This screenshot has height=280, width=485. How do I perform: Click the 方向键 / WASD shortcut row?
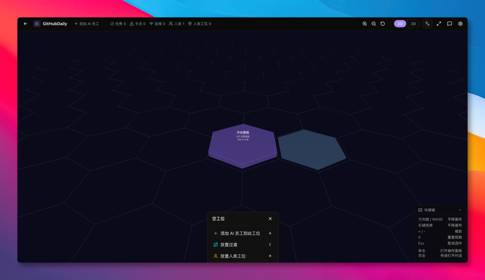(440, 219)
